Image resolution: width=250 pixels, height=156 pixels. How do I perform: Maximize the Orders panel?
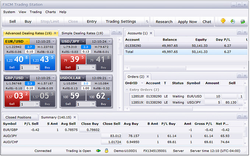239,75
